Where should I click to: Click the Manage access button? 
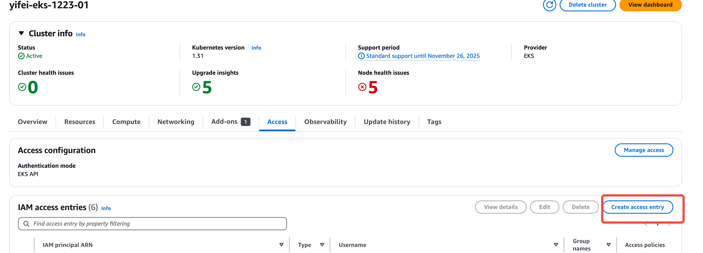[644, 150]
